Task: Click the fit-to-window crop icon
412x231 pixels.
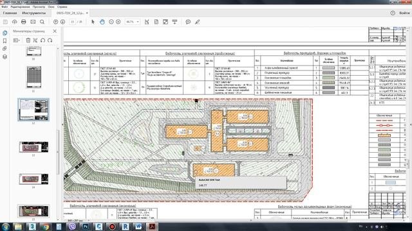Action: pyautogui.click(x=147, y=22)
